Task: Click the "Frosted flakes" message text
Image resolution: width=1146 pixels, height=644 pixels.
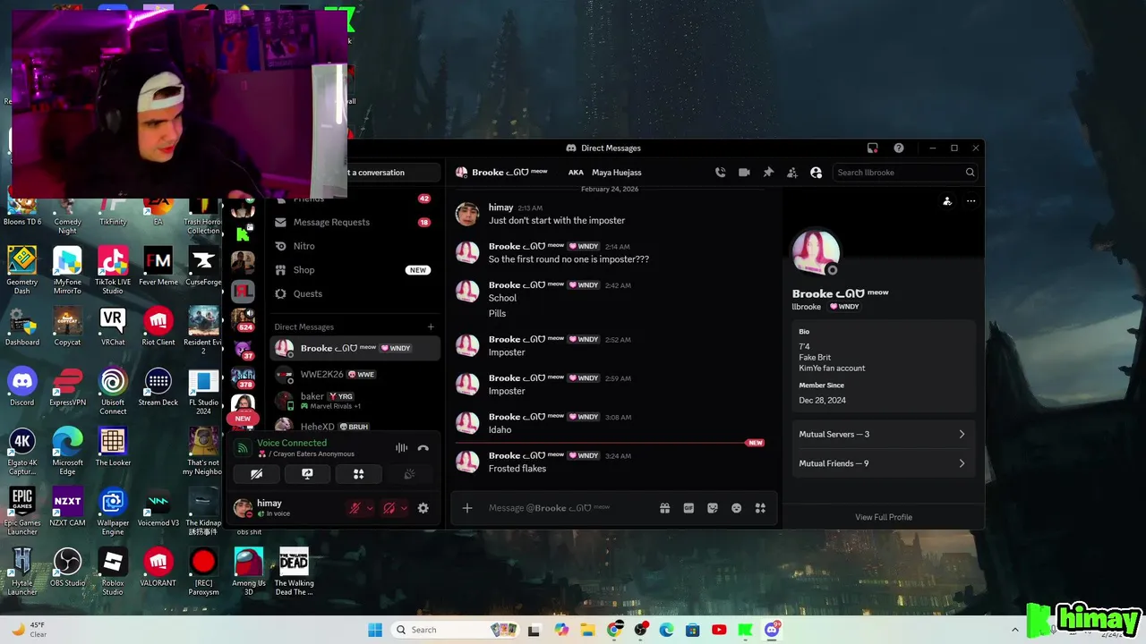Action: point(517,469)
